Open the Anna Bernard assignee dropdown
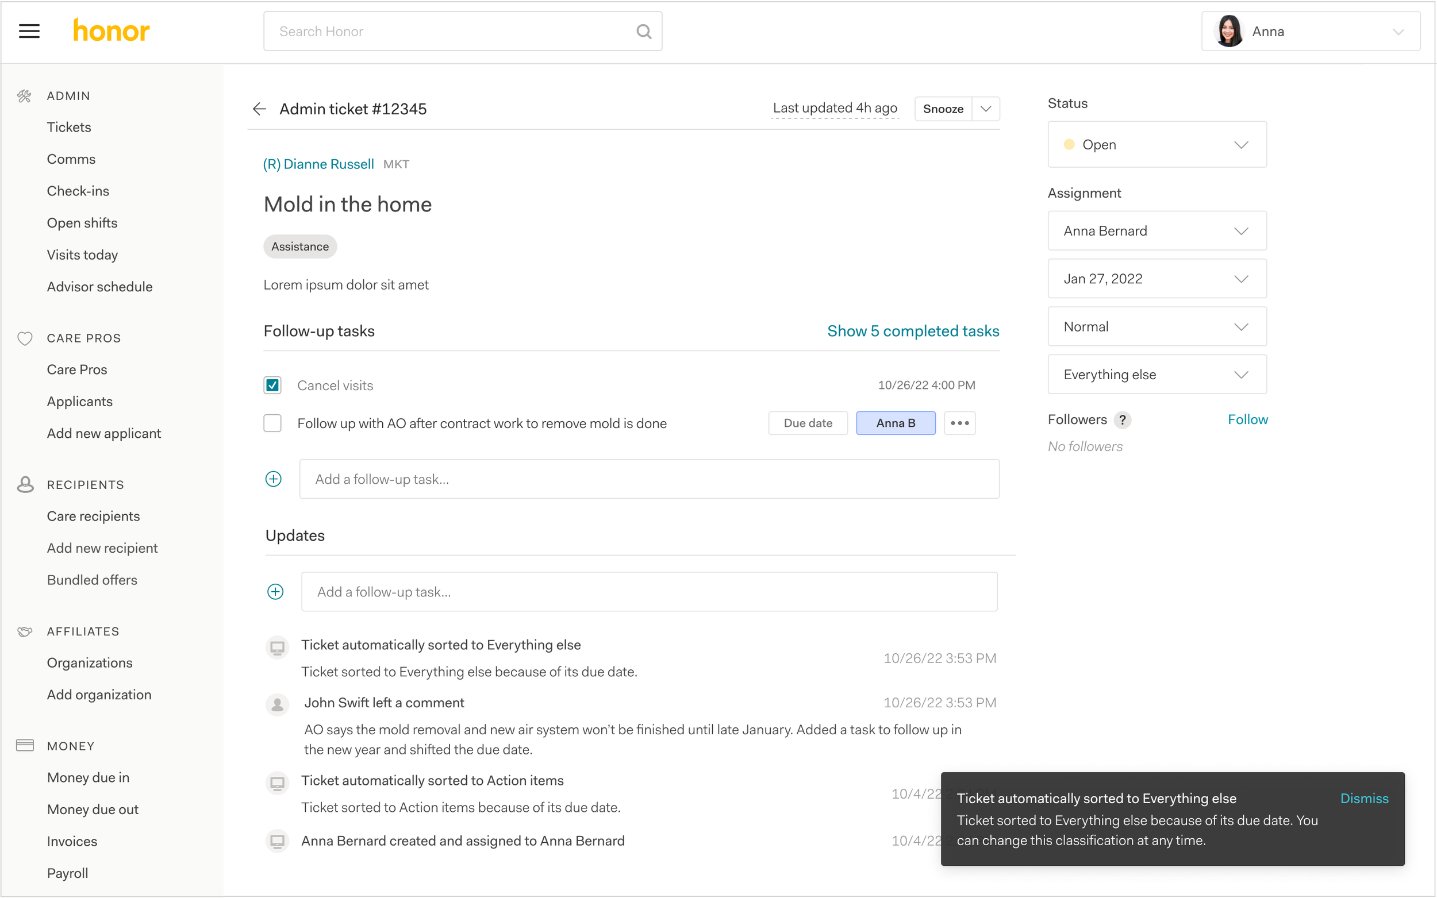The image size is (1437, 898). pyautogui.click(x=1156, y=230)
